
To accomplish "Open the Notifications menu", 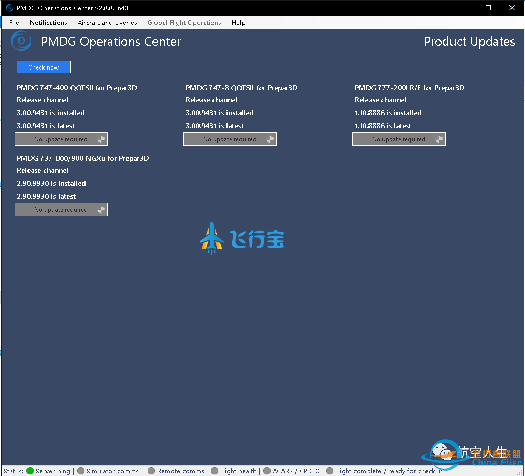I will point(48,22).
